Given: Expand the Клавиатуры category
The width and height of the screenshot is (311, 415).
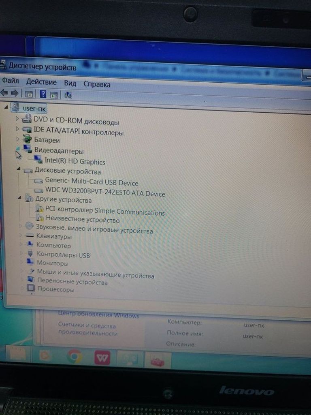Looking at the screenshot, I should pyautogui.click(x=21, y=235).
